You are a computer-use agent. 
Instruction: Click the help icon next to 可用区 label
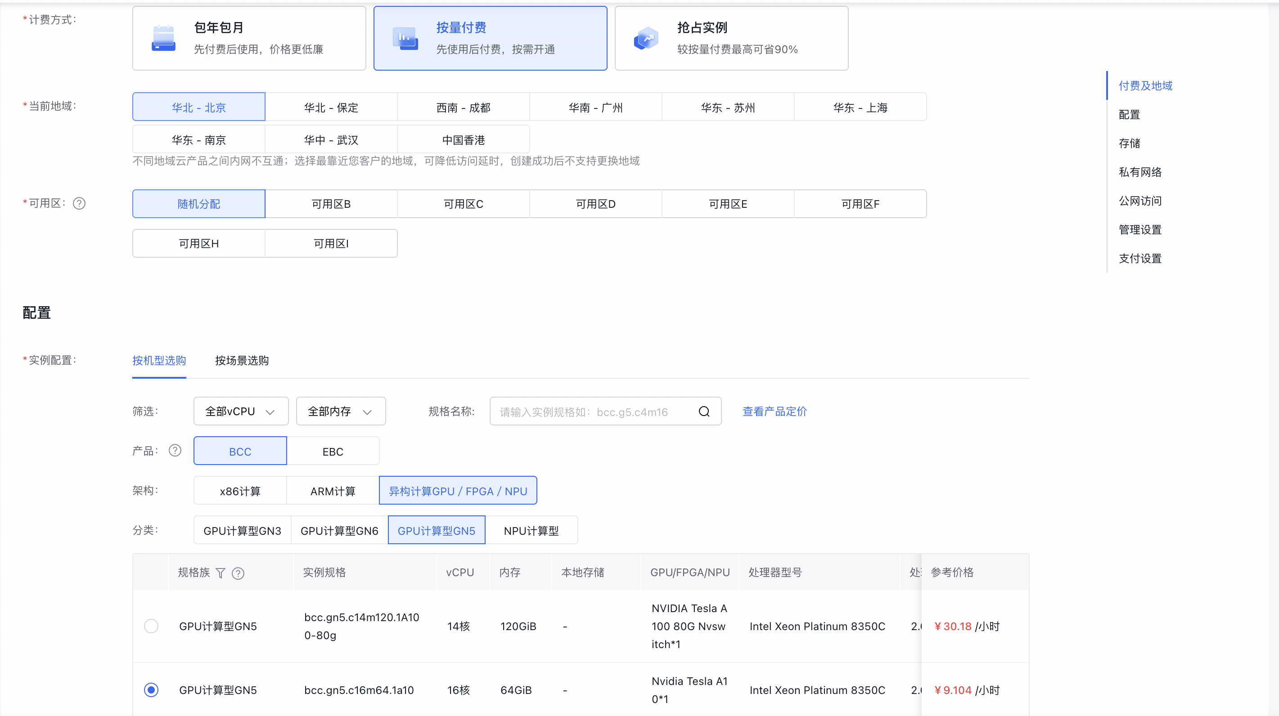click(79, 203)
